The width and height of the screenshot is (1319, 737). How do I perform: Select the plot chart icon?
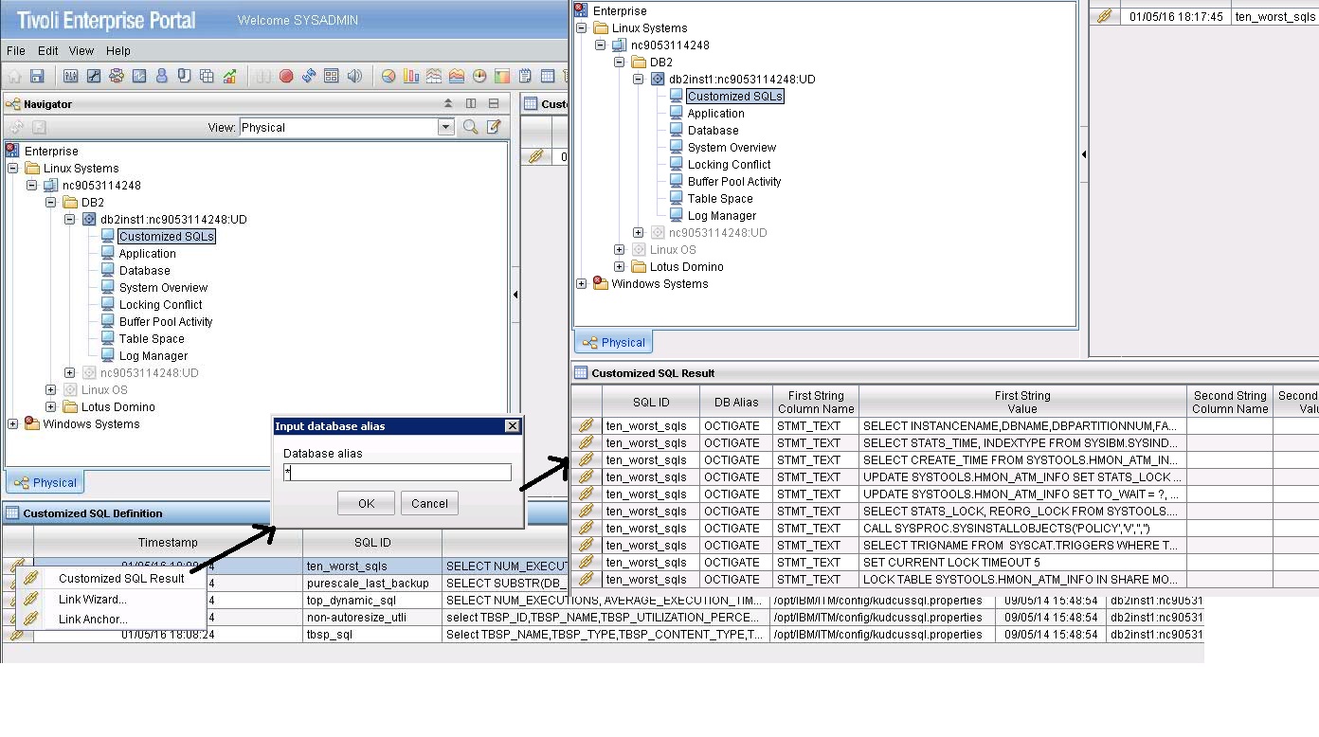click(x=434, y=76)
